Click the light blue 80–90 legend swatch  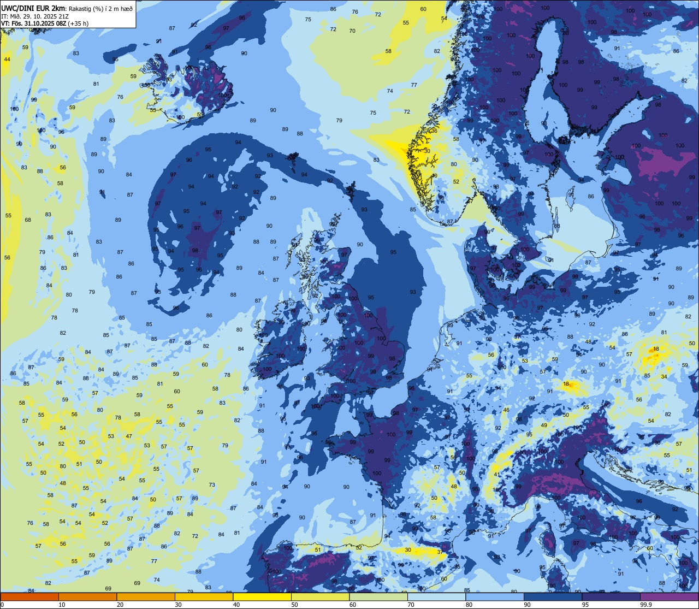click(x=495, y=597)
